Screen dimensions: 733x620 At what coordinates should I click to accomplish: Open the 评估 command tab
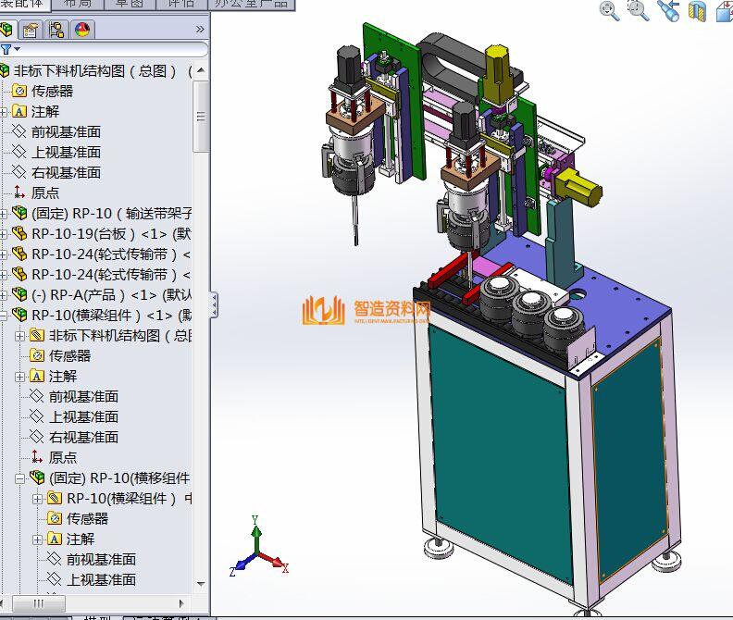[180, 3]
